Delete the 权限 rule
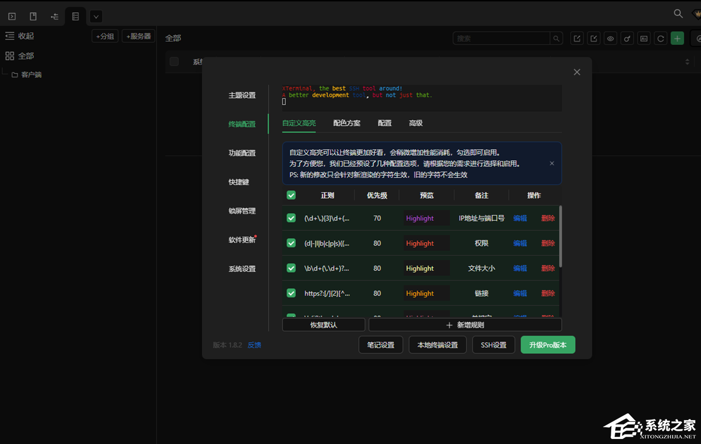 pos(548,243)
